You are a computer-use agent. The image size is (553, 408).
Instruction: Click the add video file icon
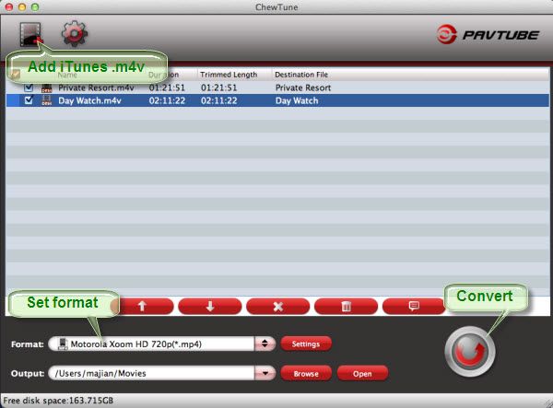(x=30, y=34)
